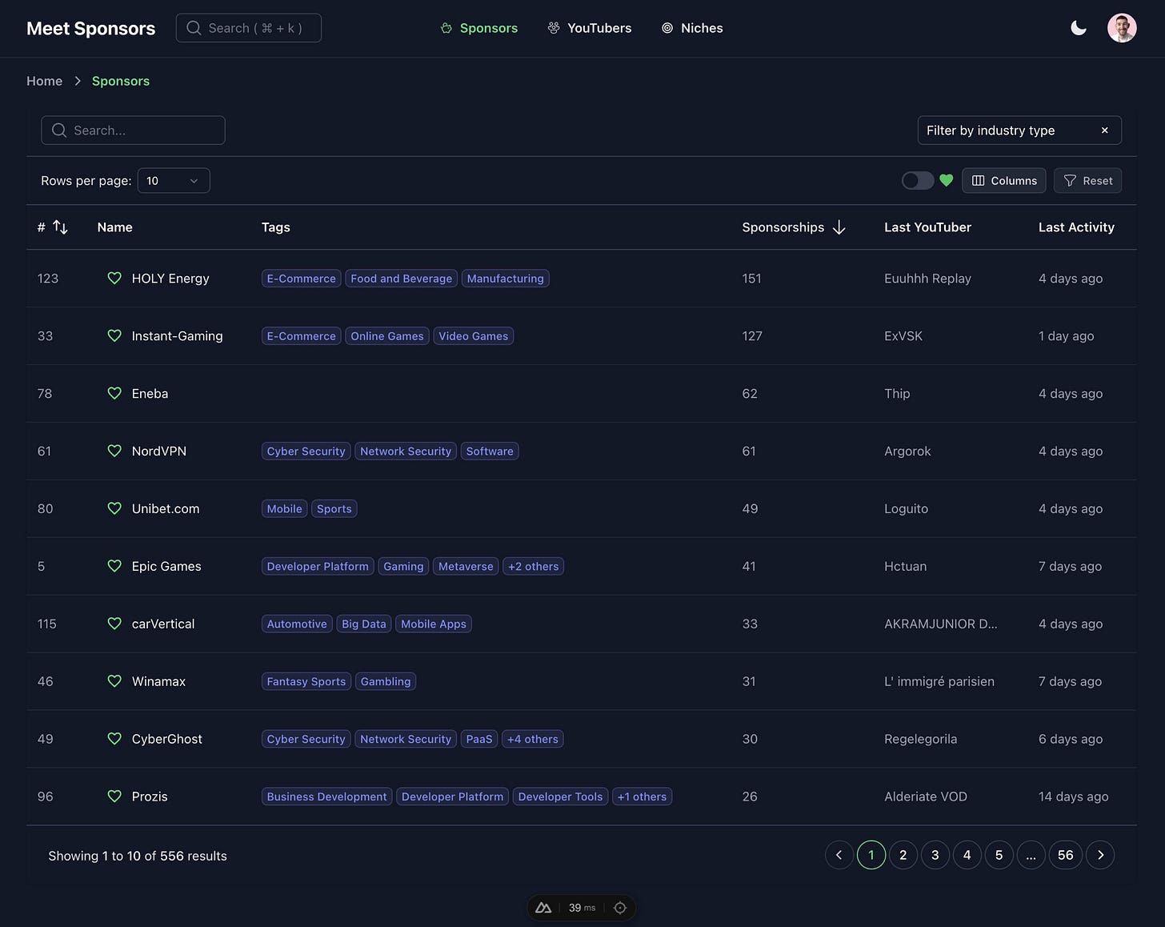Viewport: 1165px width, 927px height.
Task: Toggle favorites-only switch
Action: tap(918, 181)
